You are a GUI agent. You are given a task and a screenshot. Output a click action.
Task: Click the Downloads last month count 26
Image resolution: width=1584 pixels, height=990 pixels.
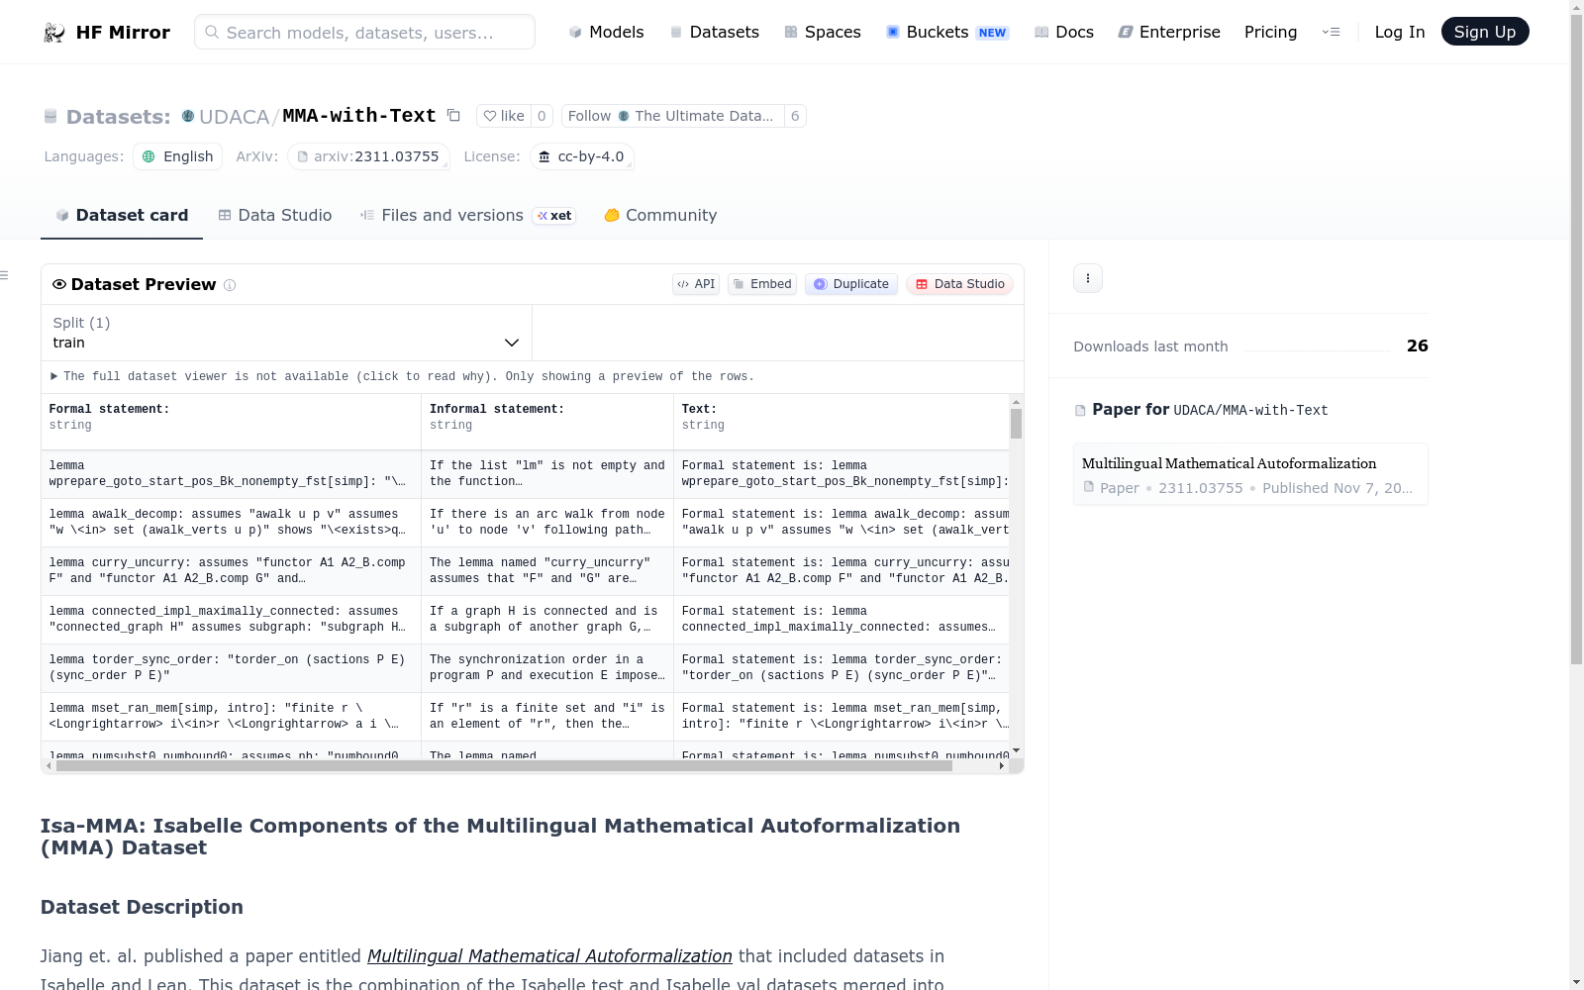click(x=1418, y=346)
